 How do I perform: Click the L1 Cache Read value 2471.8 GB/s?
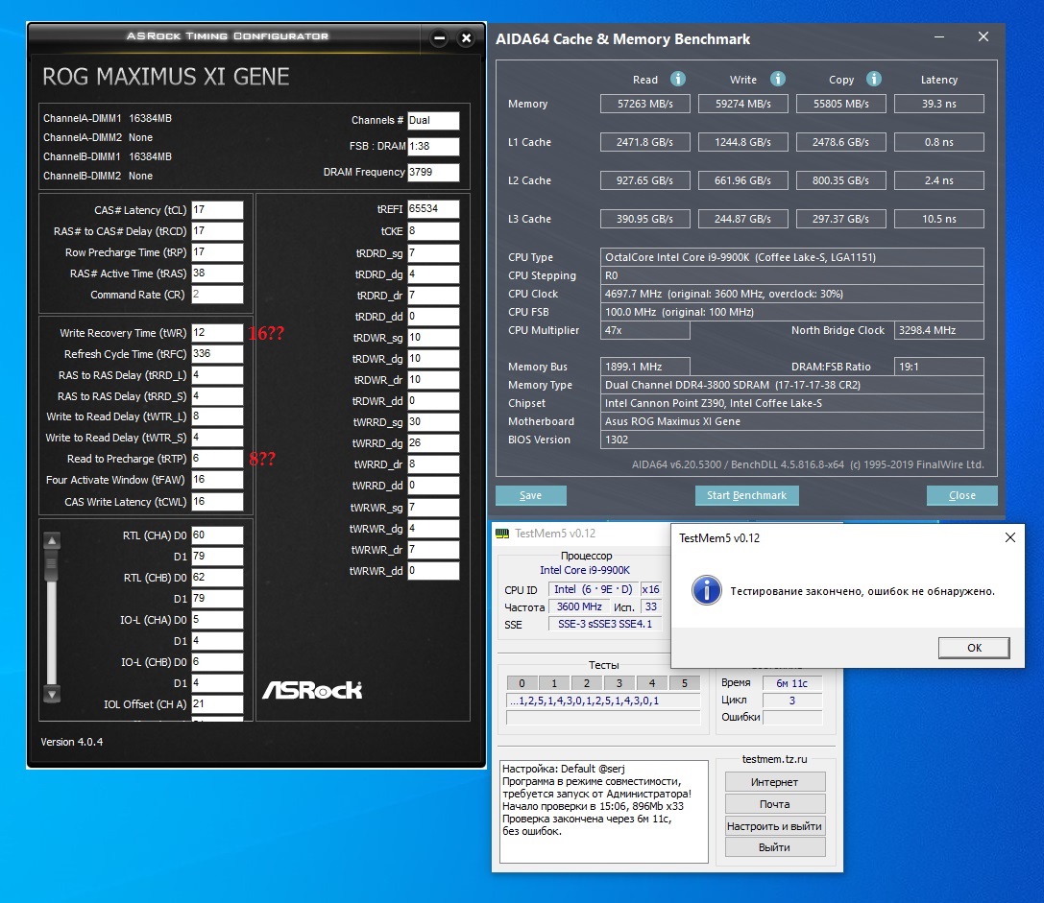click(644, 142)
